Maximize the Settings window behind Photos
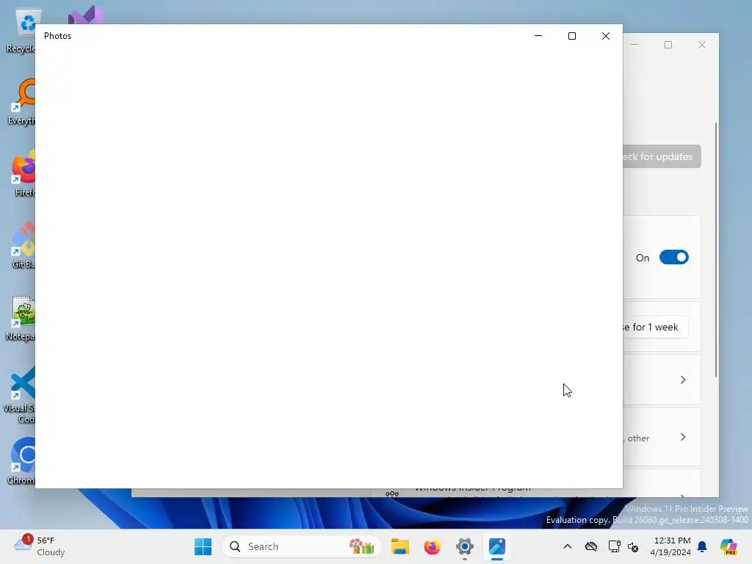The image size is (752, 564). [x=668, y=45]
